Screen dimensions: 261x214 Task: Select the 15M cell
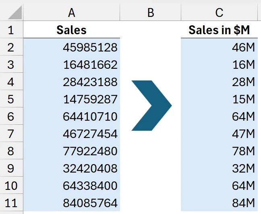219,99
